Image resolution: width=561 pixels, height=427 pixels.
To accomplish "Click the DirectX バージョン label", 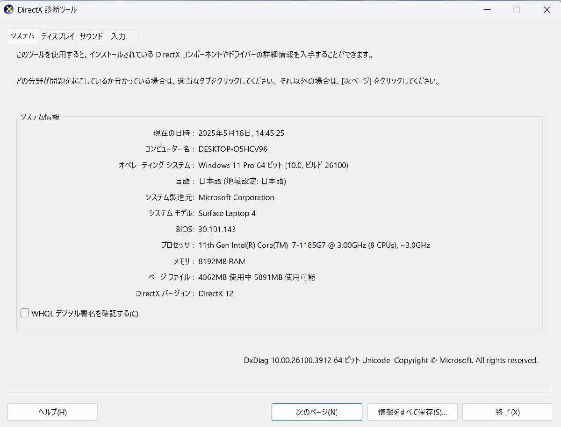I will coord(165,294).
